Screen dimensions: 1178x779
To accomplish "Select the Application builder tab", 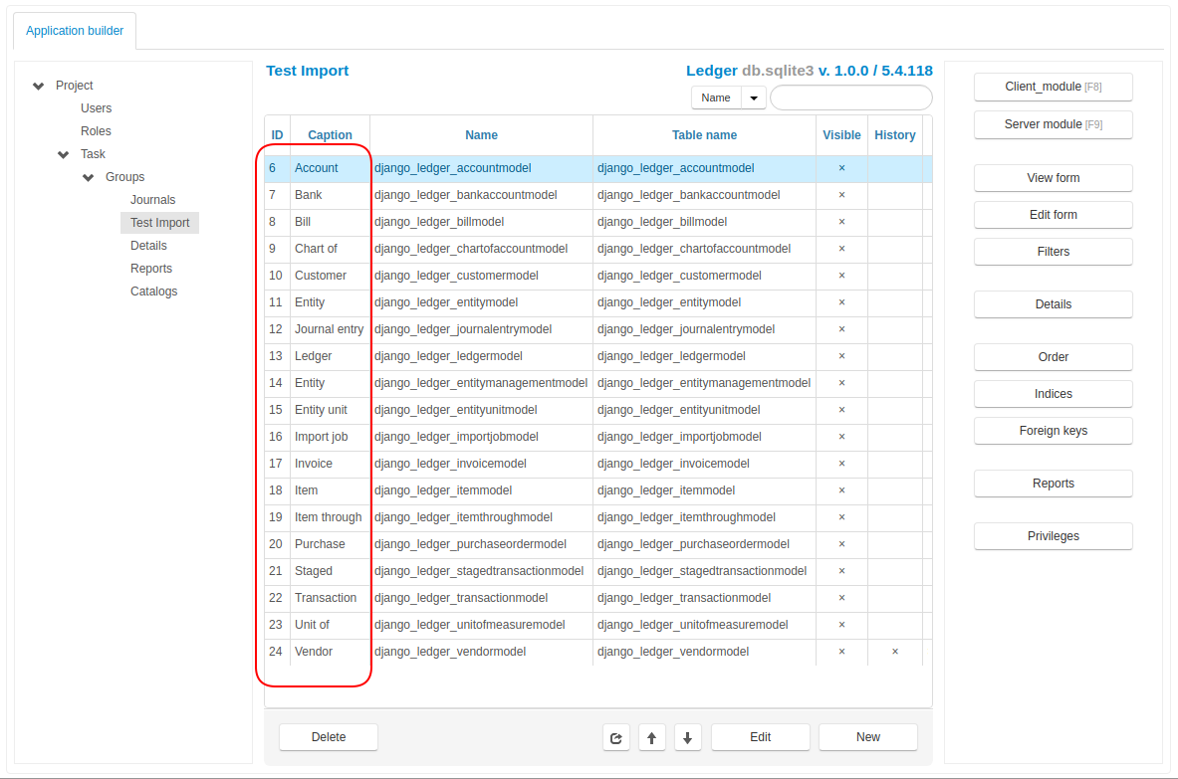I will 75,31.
